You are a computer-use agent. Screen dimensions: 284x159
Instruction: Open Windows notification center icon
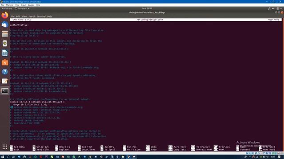click(279, 157)
